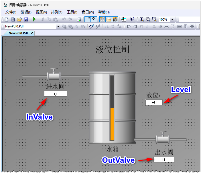Click the 进水阀 value field showing 0
201x175 pixels.
(55, 94)
